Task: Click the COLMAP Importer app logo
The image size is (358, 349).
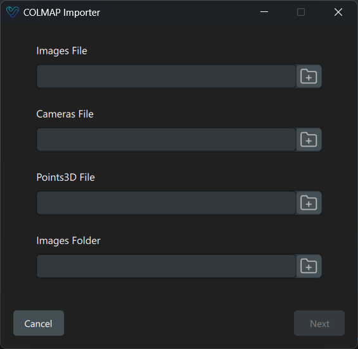Action: [13, 12]
